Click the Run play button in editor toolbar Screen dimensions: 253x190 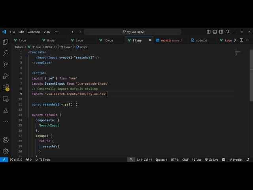pyautogui.click(x=235, y=40)
